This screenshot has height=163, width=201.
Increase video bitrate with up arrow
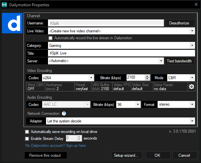(147, 76)
